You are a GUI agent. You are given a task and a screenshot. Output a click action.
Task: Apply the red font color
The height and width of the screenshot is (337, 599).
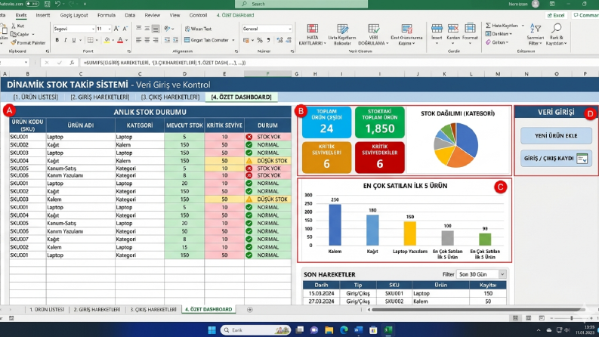pos(120,40)
